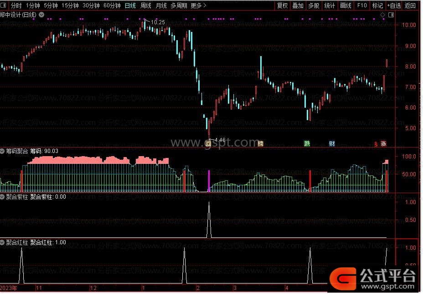Viewport: 423px width, 294px height.
Task: Click the 10.25 high price label
Action: click(x=158, y=22)
